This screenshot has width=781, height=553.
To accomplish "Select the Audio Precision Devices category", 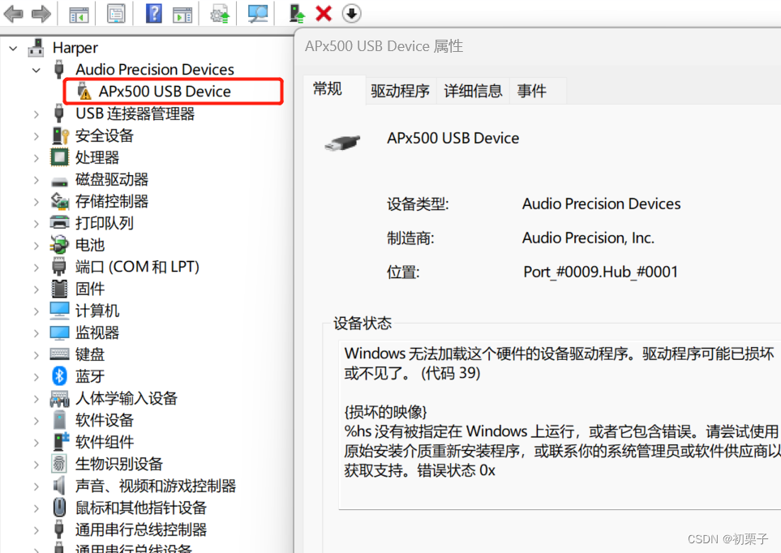I will tap(155, 69).
